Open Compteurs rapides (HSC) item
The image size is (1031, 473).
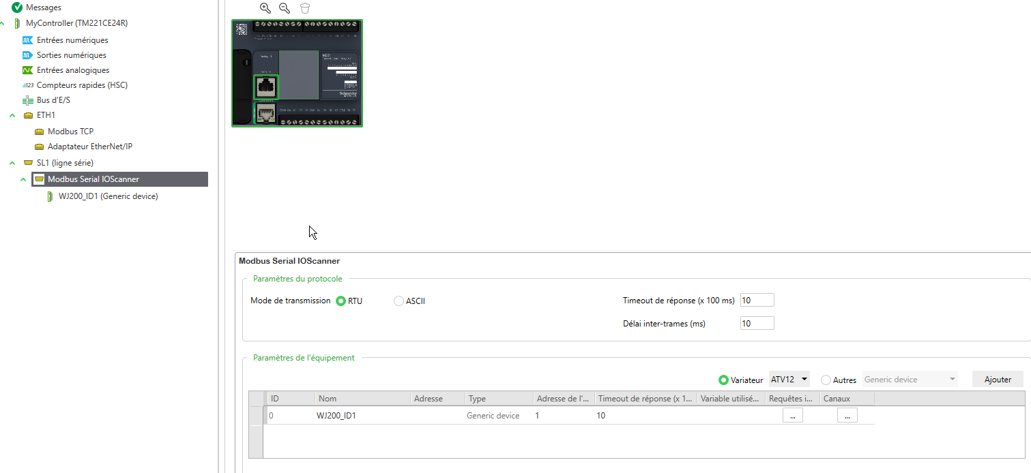[x=81, y=85]
